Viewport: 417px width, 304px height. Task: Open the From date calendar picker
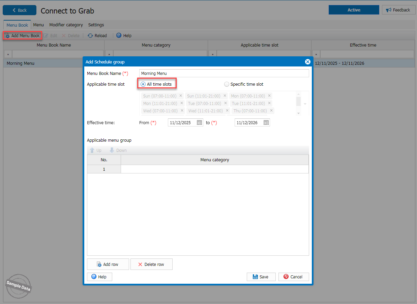199,122
